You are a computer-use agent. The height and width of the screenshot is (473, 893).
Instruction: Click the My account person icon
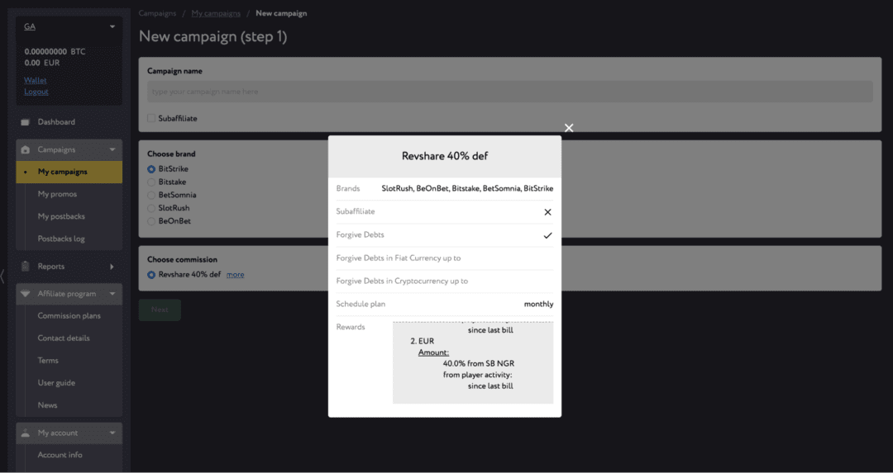click(25, 433)
